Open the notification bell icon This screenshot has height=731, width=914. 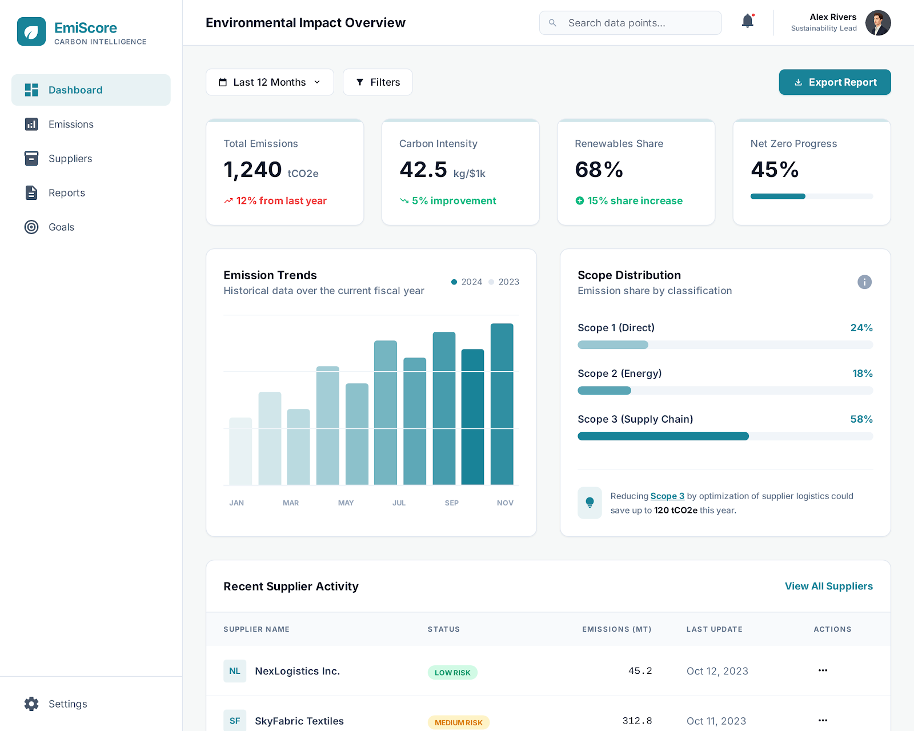pos(747,21)
